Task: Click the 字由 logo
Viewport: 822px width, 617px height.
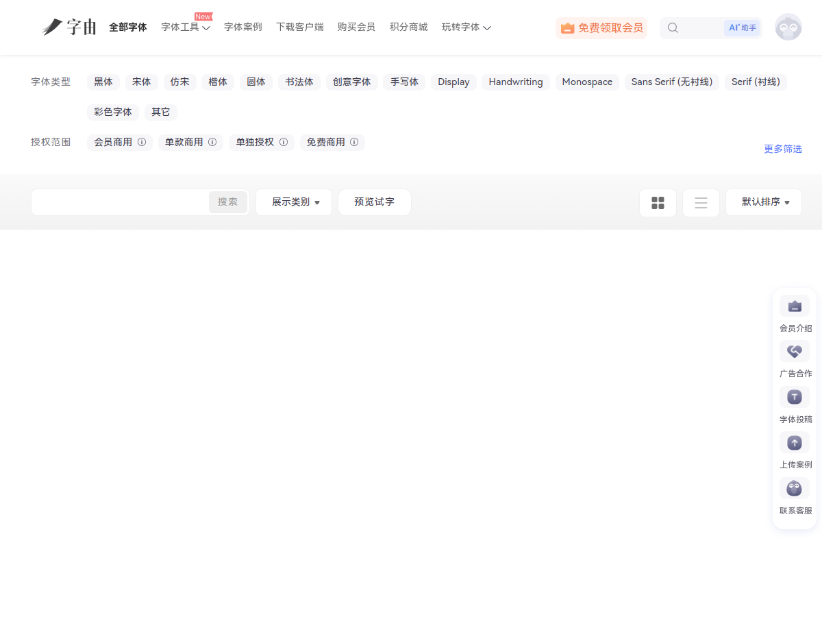Action: coord(68,27)
